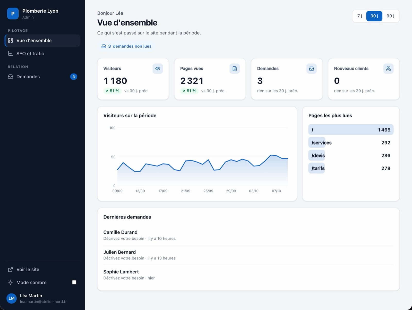Click the people icon on Nouveaux clients card

[x=388, y=69]
